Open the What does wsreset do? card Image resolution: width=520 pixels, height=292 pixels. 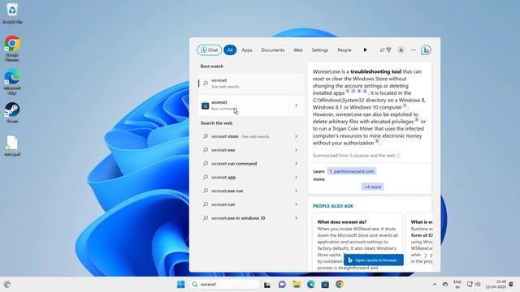(357, 243)
